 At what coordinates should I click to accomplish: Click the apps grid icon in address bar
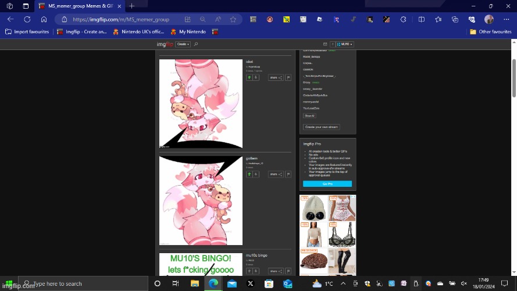click(188, 19)
